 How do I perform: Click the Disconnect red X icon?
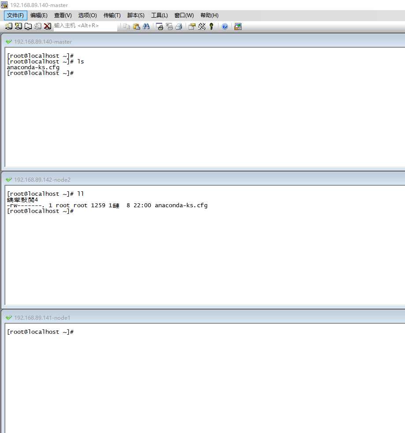pos(48,26)
